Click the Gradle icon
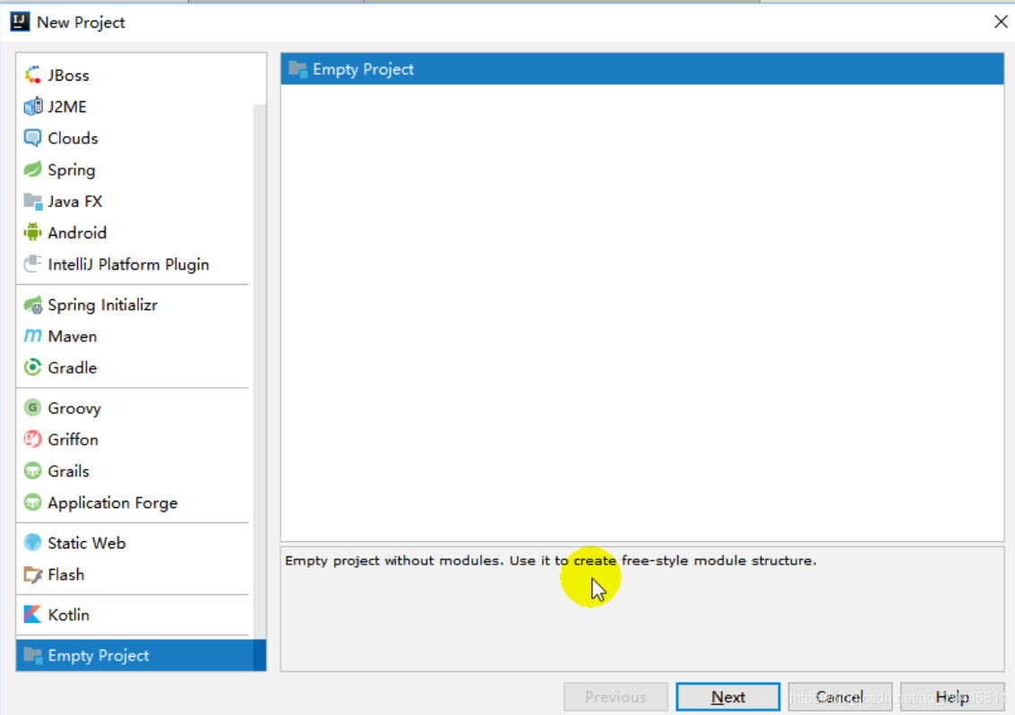The image size is (1015, 715). tap(32, 367)
